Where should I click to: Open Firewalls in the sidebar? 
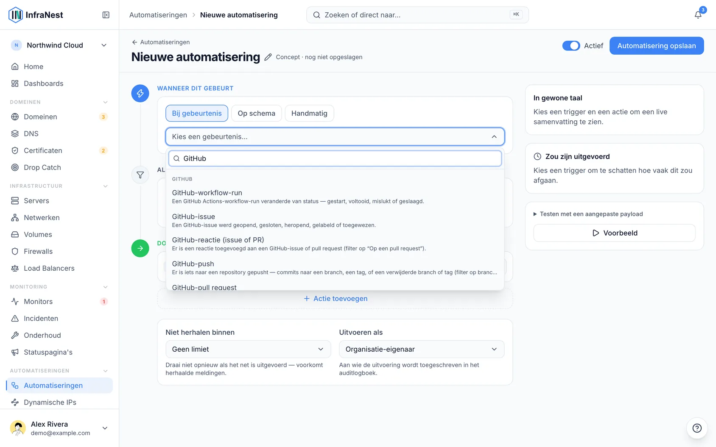click(59, 251)
